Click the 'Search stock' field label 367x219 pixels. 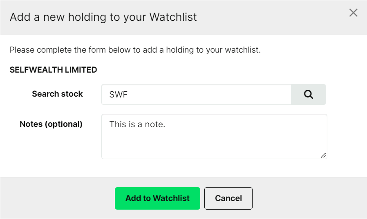click(57, 94)
